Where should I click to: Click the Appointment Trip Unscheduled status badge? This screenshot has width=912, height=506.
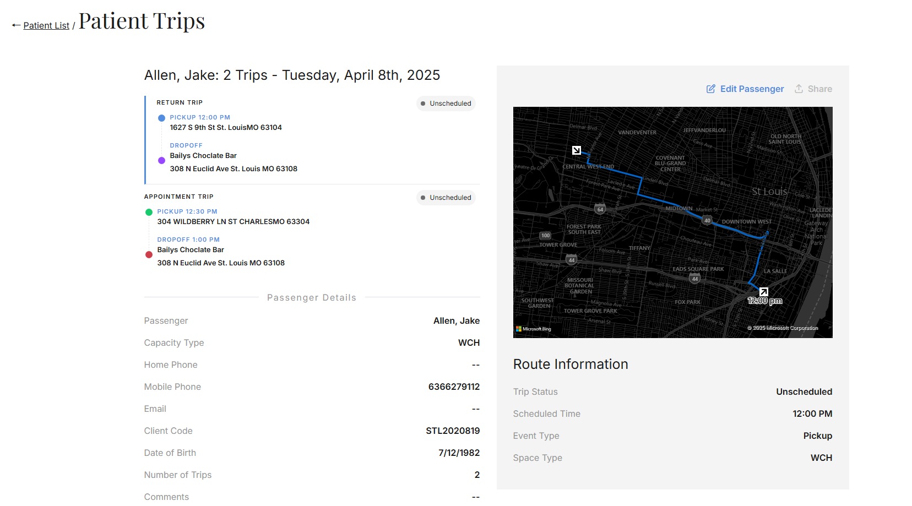(446, 198)
